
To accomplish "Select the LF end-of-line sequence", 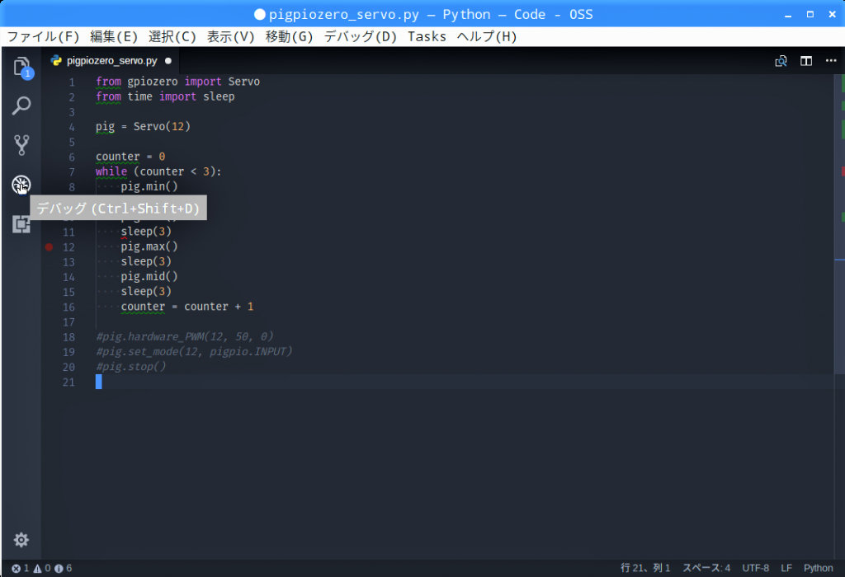I will (x=786, y=568).
